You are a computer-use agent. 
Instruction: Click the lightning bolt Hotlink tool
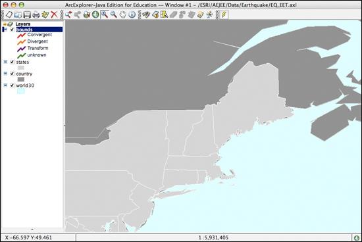point(224,14)
